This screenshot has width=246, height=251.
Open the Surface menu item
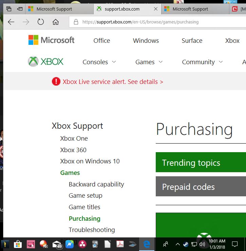pos(192,41)
